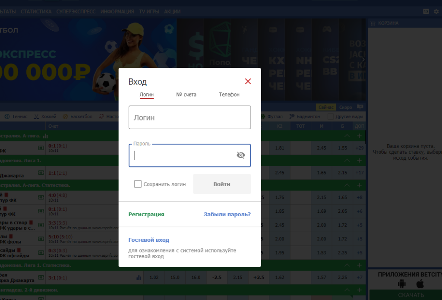The width and height of the screenshot is (442, 300).
Task: Filter by Хоккей sport
Action: pos(45,117)
